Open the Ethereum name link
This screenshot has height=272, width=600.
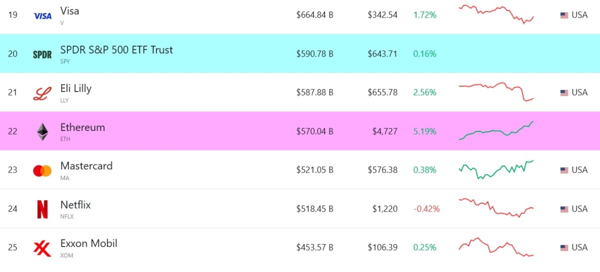pos(82,127)
